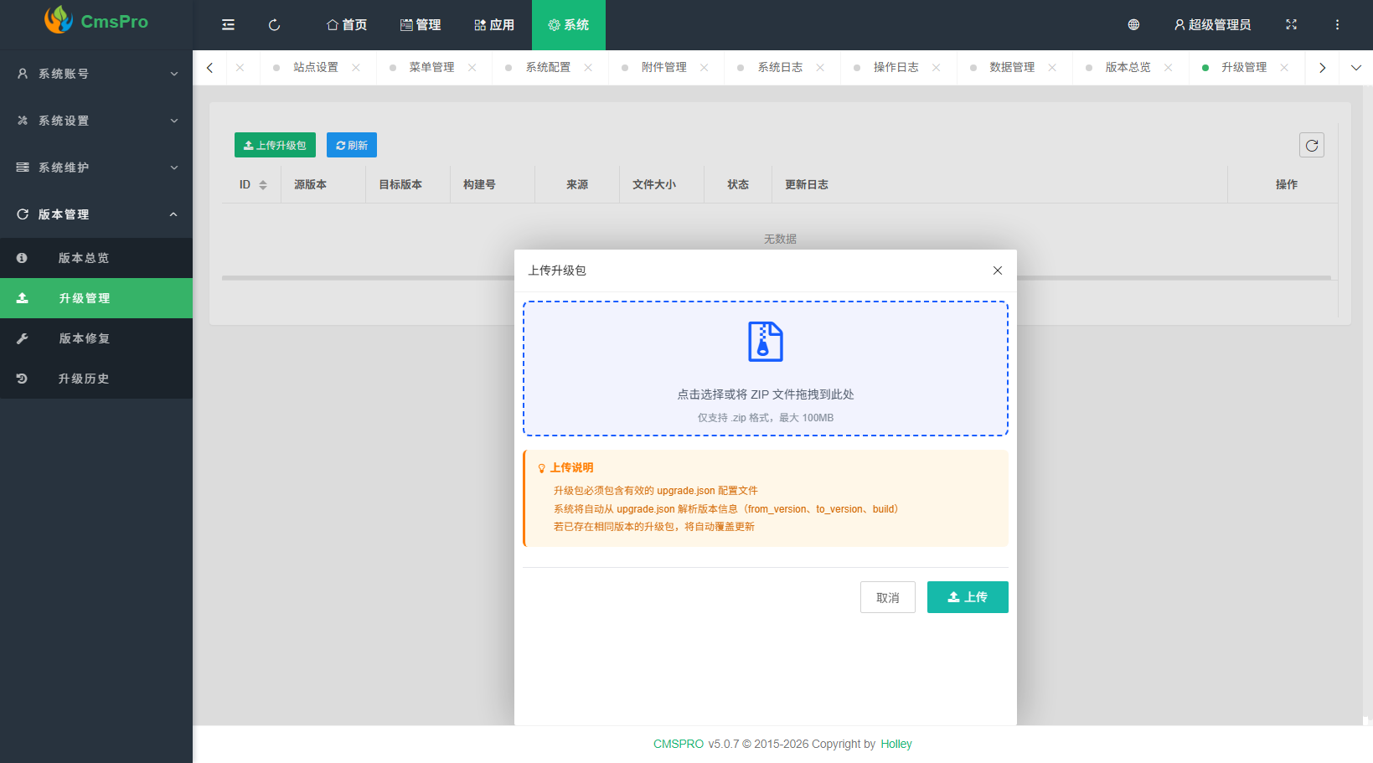Collapse sidebar with the menu fold icon
Screen dimensions: 1373x763
[228, 25]
